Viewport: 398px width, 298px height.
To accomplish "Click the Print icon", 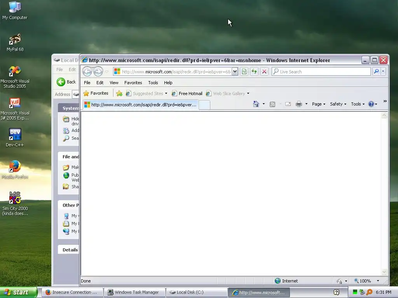I will (x=299, y=104).
